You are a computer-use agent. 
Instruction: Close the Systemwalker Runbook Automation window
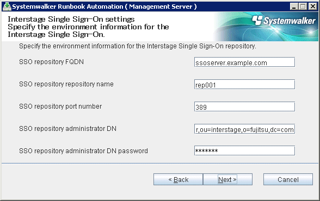click(x=312, y=7)
